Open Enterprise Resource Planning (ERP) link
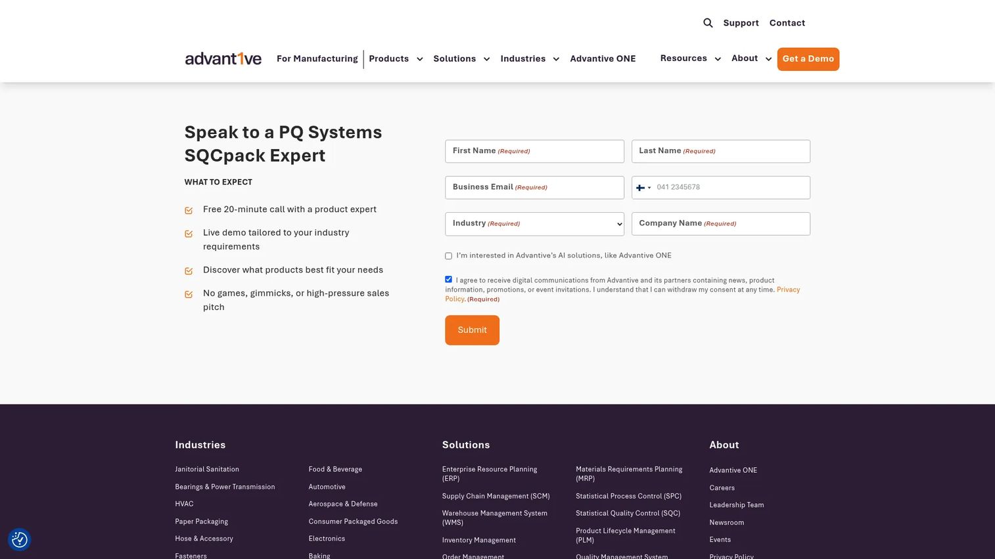The image size is (995, 559). (490, 474)
